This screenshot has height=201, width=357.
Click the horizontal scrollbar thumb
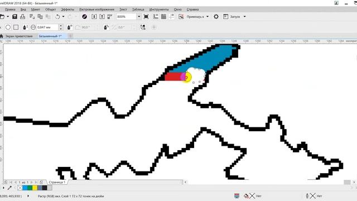[x=347, y=182]
